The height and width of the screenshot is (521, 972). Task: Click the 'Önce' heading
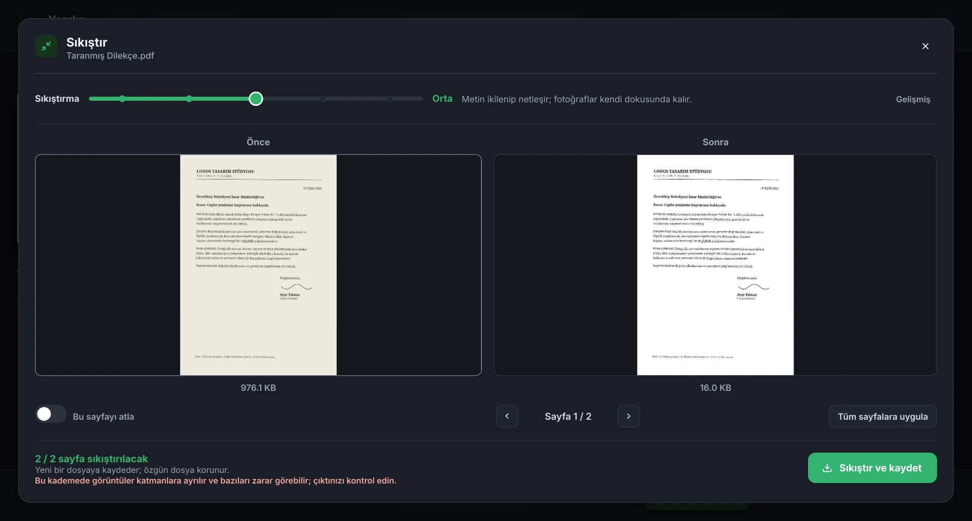pos(258,142)
